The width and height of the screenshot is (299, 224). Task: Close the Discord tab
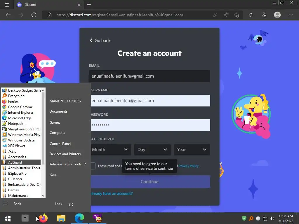79,5
